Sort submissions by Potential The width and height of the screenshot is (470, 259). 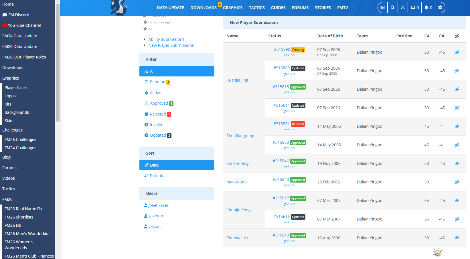point(158,176)
